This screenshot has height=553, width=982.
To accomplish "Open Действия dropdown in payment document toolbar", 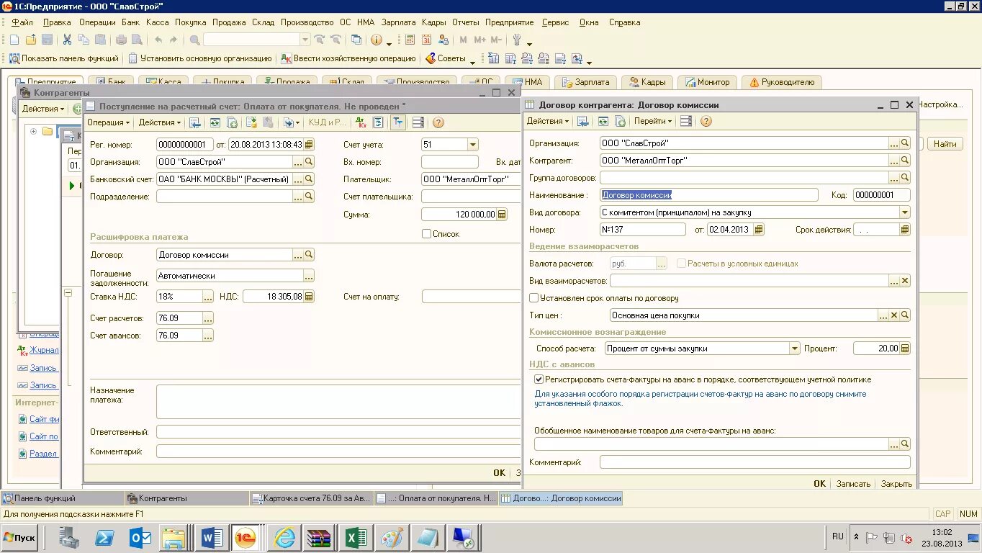I will 160,122.
